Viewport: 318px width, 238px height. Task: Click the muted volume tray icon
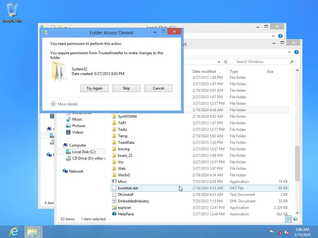(287, 232)
